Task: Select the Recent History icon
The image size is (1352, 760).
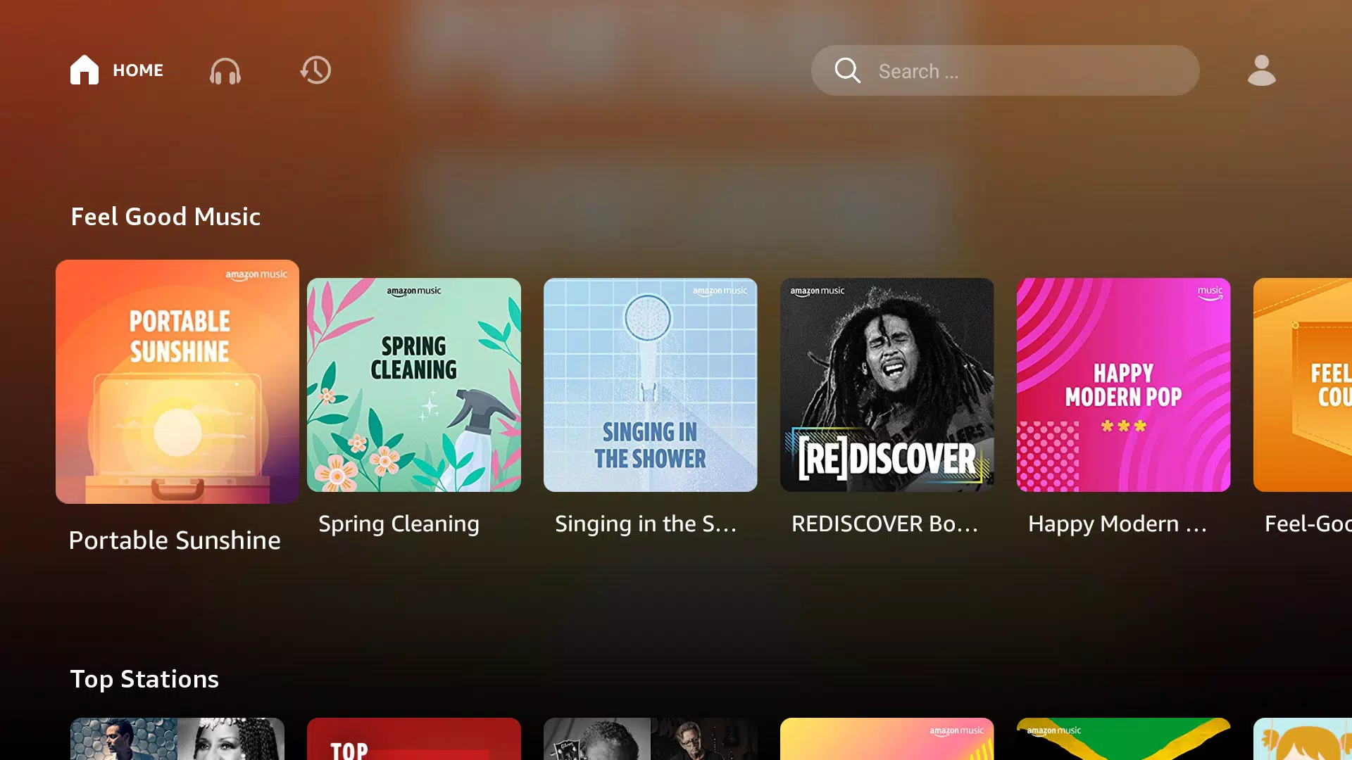Action: (315, 70)
